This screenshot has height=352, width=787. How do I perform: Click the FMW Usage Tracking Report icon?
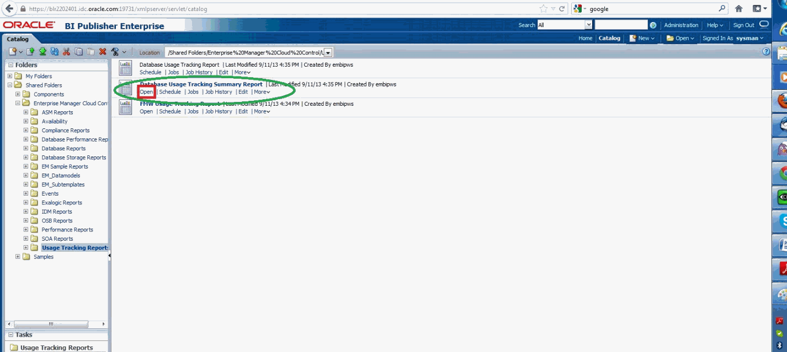click(126, 107)
